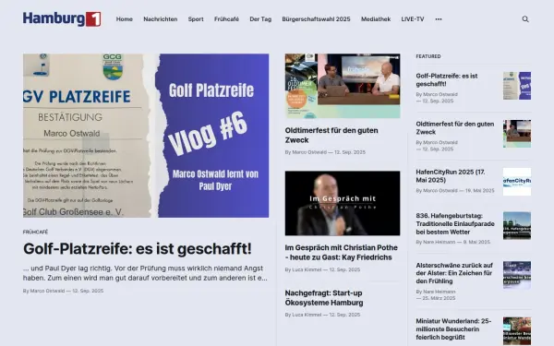Click author Luca Kimmel under Christian Pothe article
This screenshot has height=346, width=554.
307,269
